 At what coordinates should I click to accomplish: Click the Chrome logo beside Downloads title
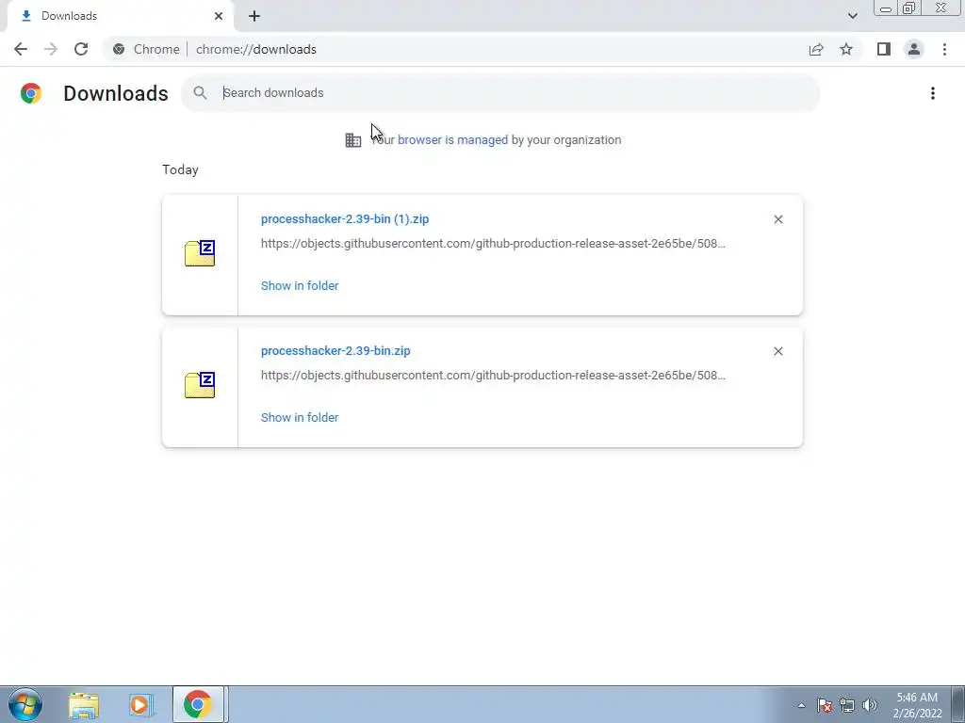click(31, 93)
